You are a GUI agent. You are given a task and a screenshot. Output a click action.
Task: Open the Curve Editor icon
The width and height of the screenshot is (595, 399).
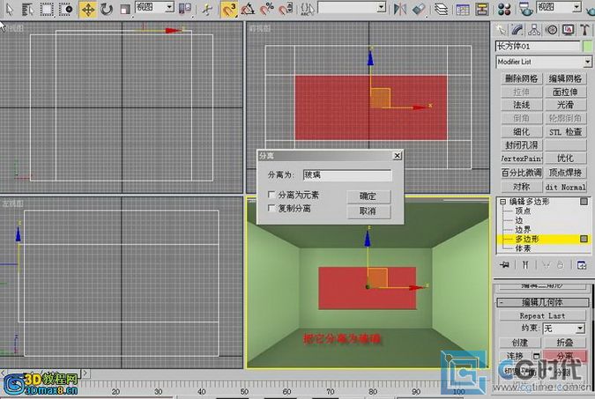click(x=463, y=9)
